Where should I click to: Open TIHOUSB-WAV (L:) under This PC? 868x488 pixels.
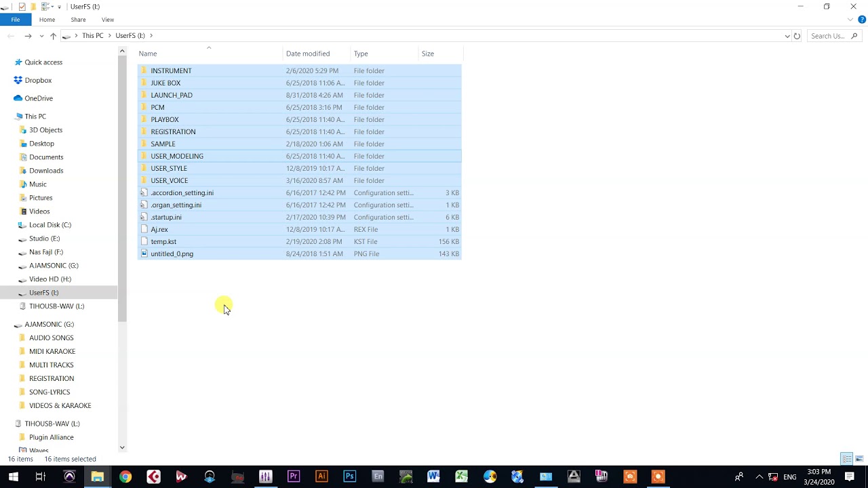tap(56, 306)
